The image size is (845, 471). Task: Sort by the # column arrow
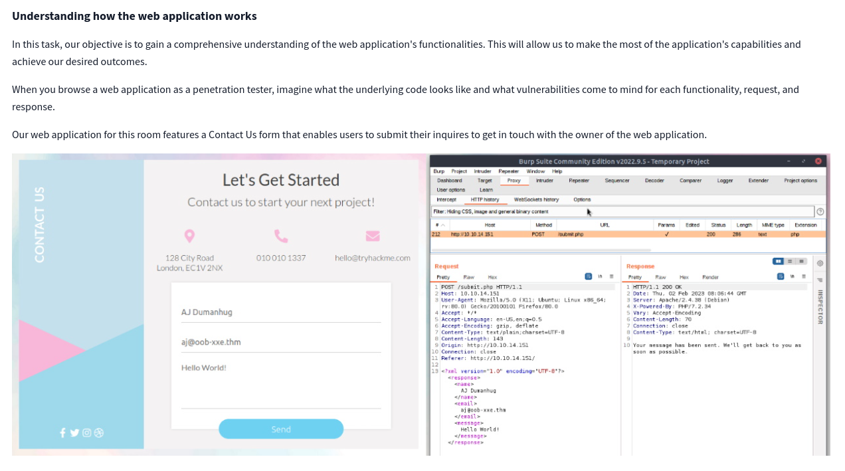(x=443, y=225)
